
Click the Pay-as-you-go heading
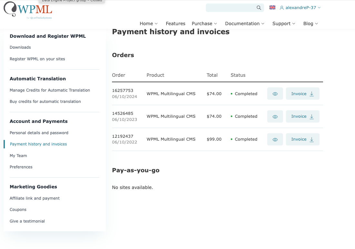point(136,170)
